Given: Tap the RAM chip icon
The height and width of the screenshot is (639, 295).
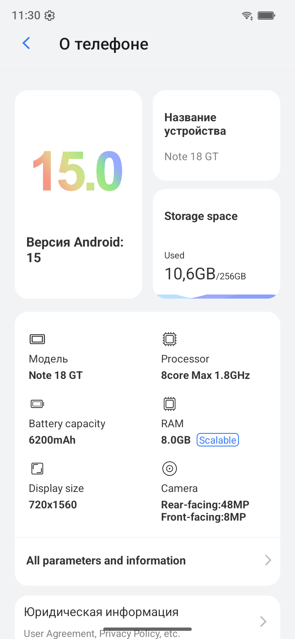Looking at the screenshot, I should point(169,404).
